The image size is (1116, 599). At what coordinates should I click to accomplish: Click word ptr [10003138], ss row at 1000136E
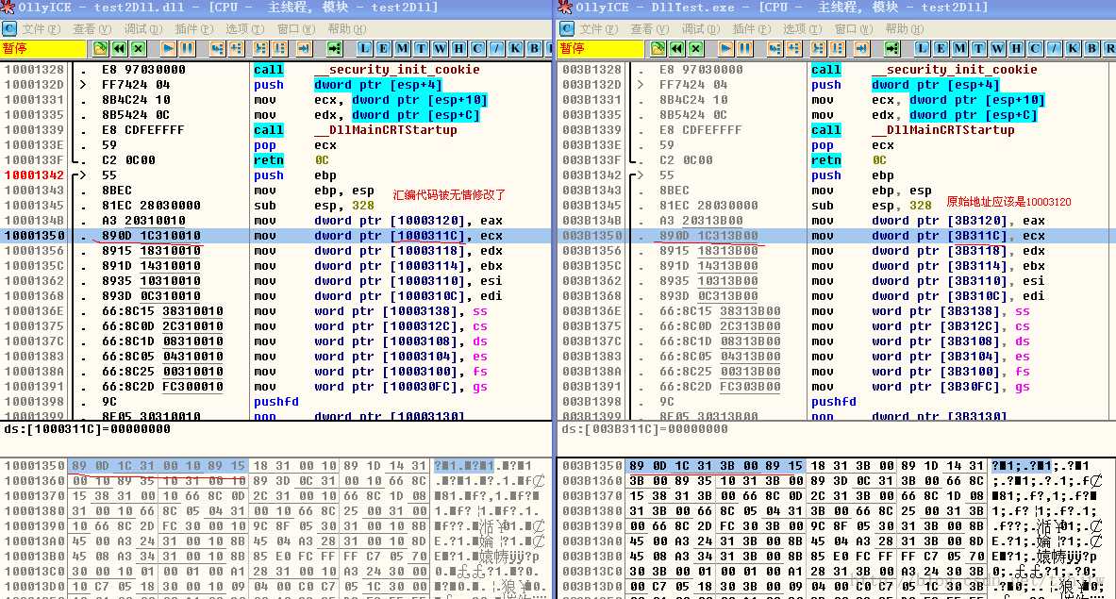click(x=276, y=311)
